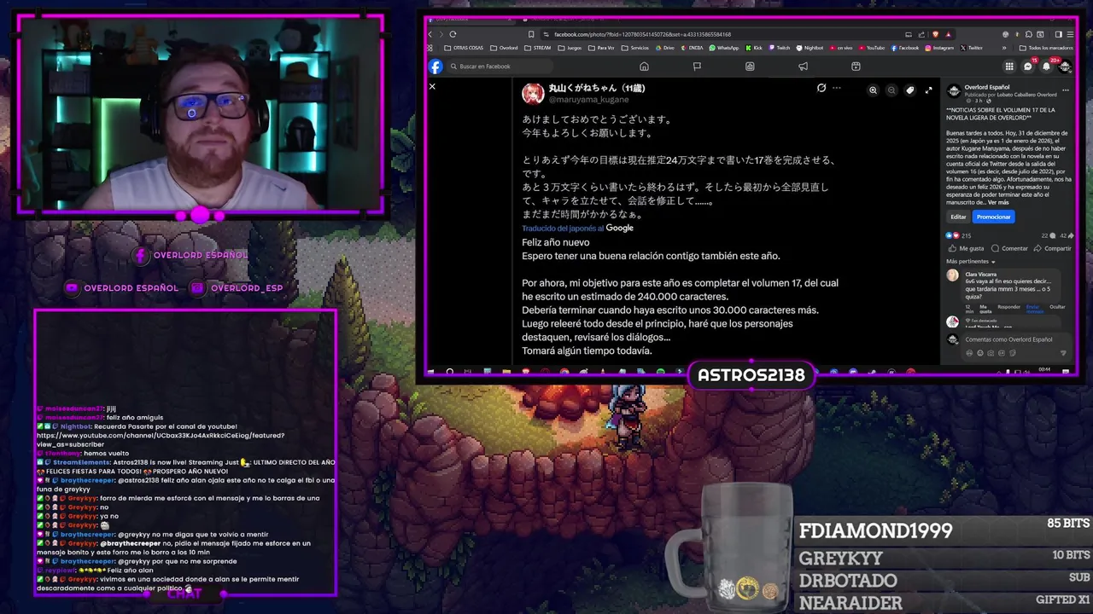Screen dimensions: 1093x614
Task: Reload the browser page
Action: (453, 34)
